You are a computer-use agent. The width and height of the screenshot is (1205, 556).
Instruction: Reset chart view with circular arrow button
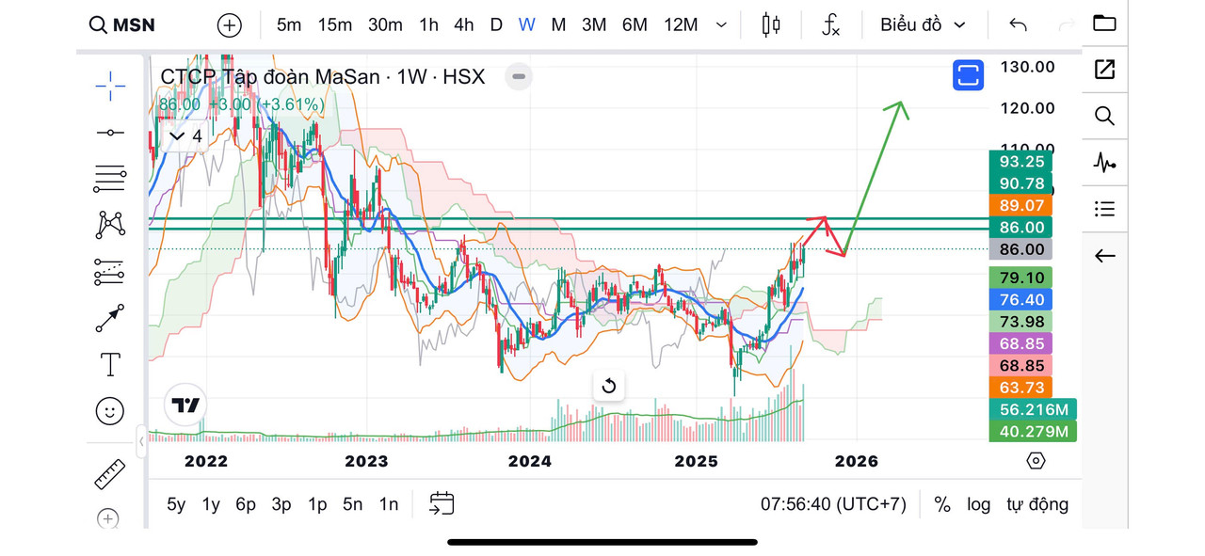(x=608, y=386)
